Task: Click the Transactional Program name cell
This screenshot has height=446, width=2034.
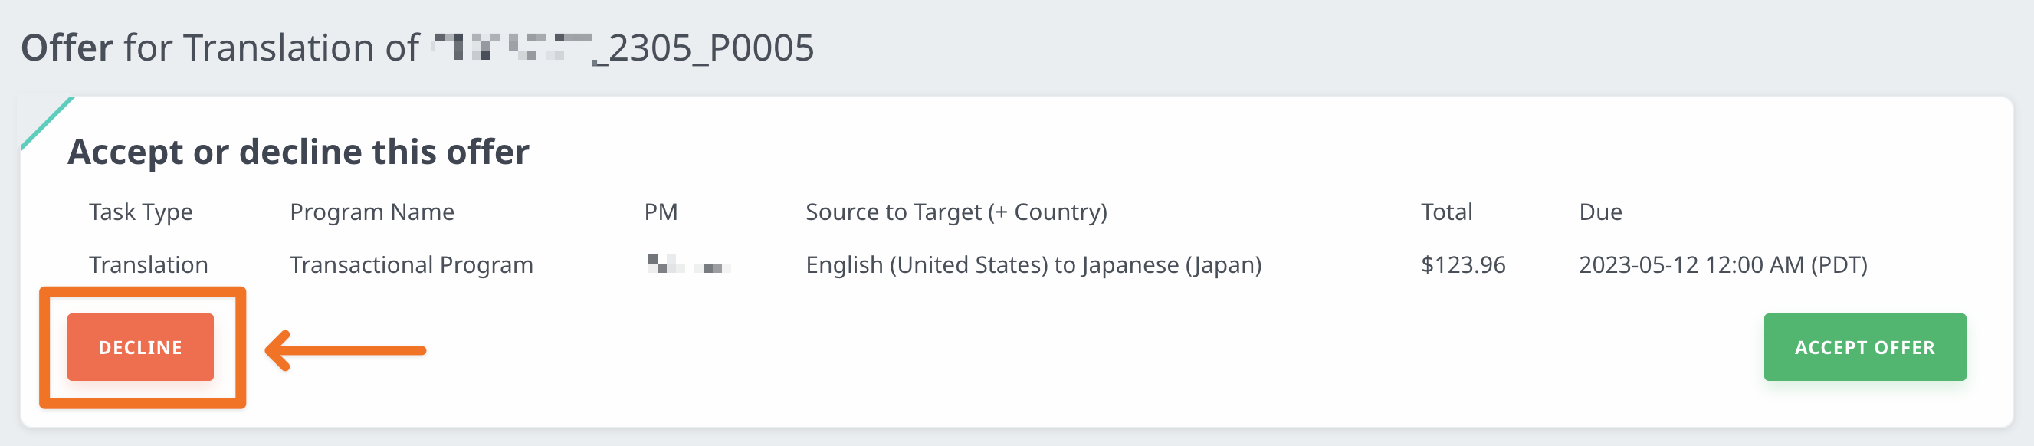Action: (411, 264)
